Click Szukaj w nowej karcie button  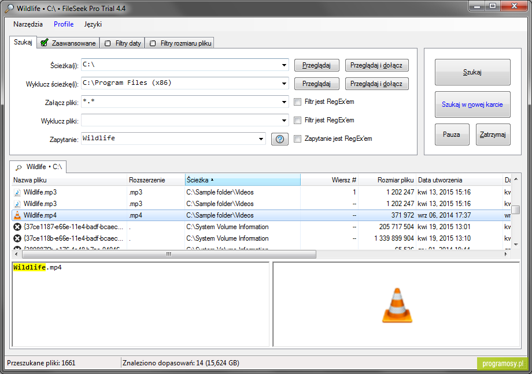472,104
